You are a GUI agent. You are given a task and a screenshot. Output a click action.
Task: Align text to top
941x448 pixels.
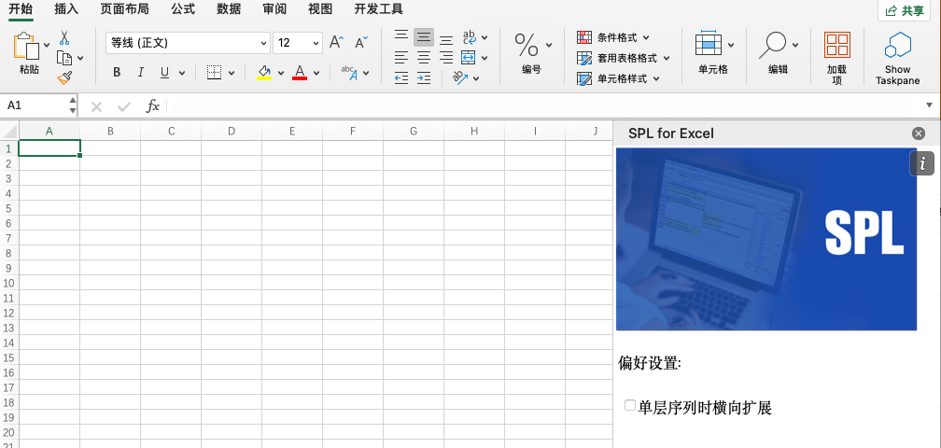click(400, 36)
